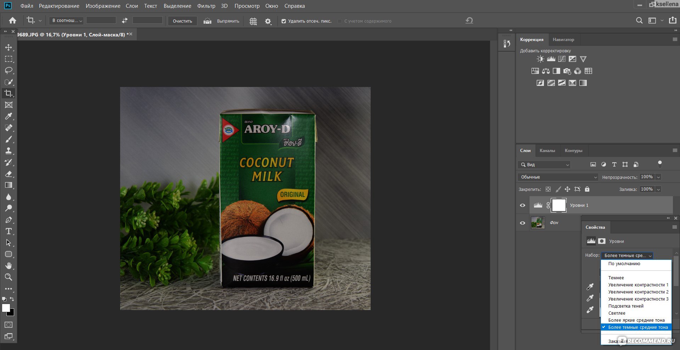This screenshot has width=680, height=350.
Task: Click the Очистить button
Action: (182, 21)
